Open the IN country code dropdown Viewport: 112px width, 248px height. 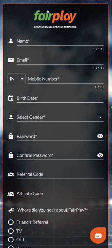(x=17, y=79)
